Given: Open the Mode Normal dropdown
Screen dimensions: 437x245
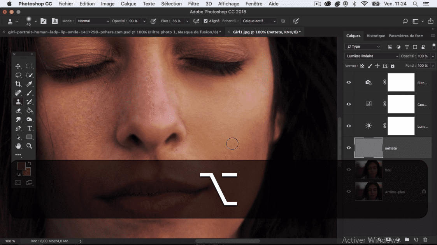Looking at the screenshot, I should coord(93,21).
